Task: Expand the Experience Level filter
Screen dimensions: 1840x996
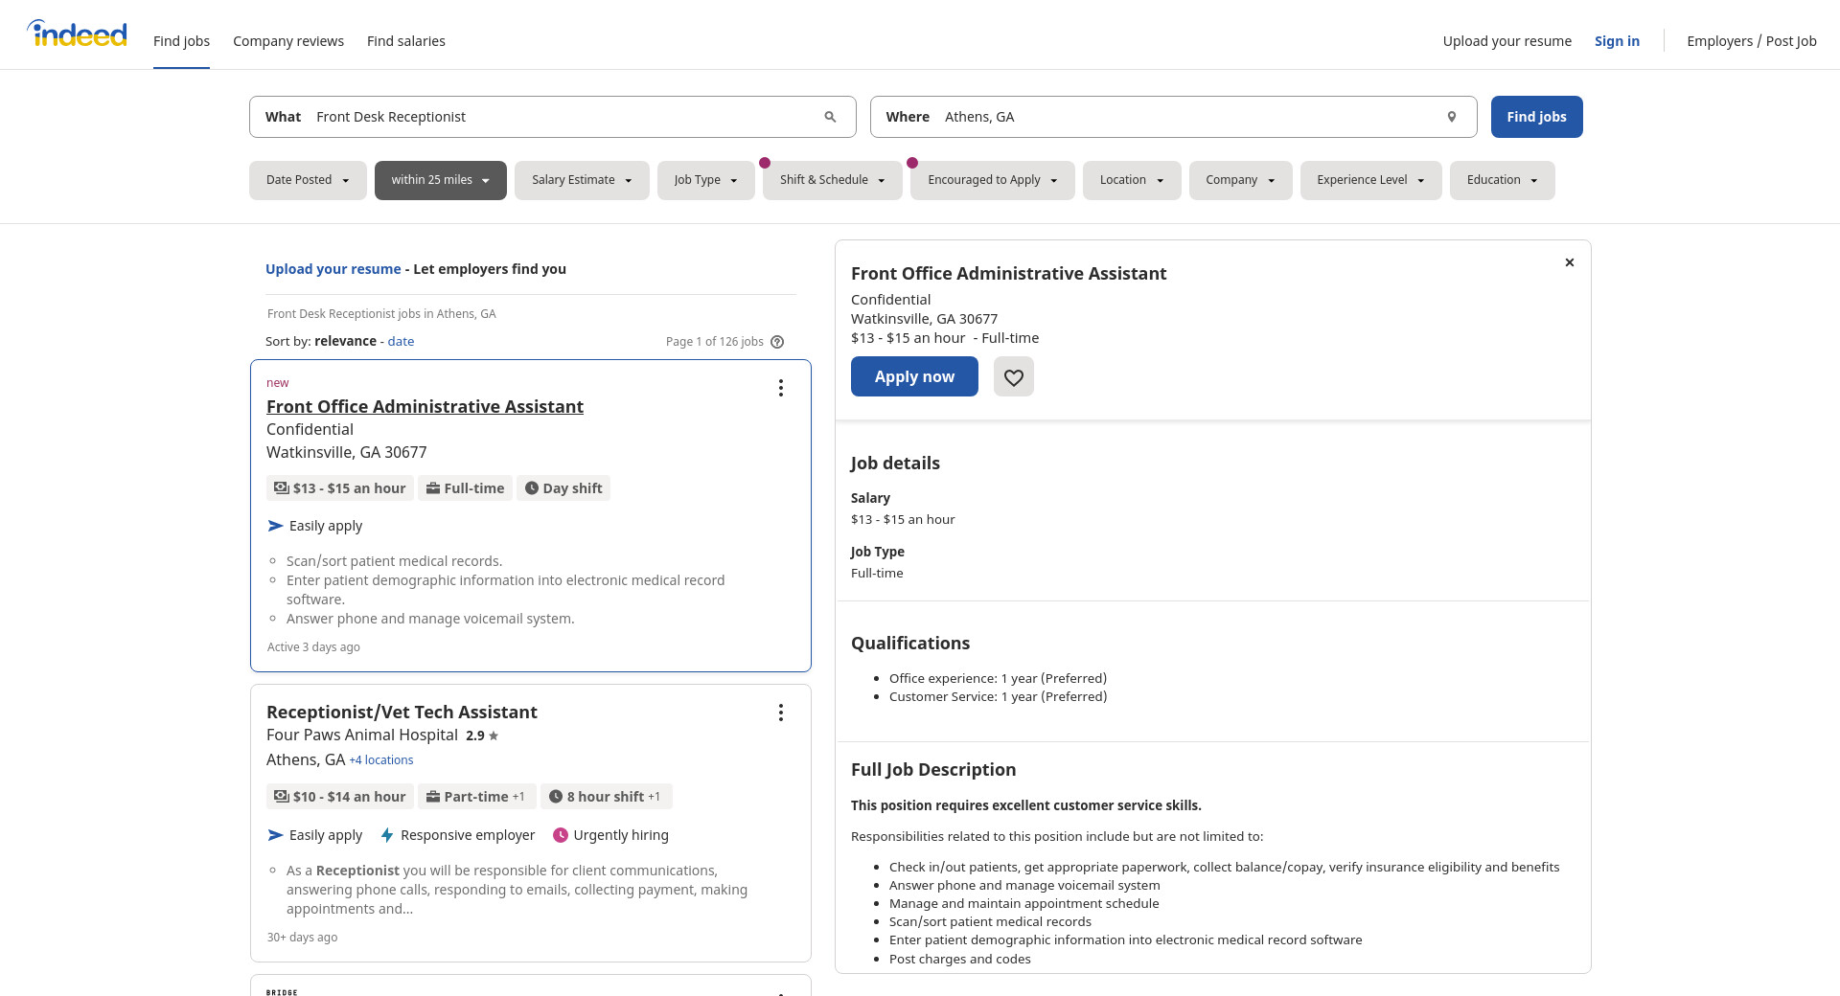Action: point(1369,180)
